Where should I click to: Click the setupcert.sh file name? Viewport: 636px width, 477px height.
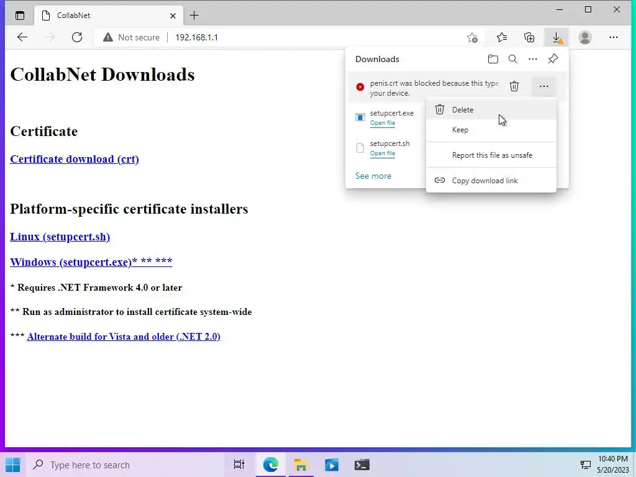pos(389,143)
